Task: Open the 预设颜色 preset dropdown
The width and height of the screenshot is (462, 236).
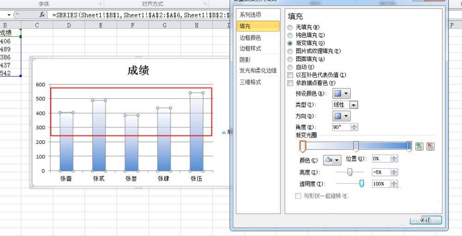Action: (x=341, y=94)
